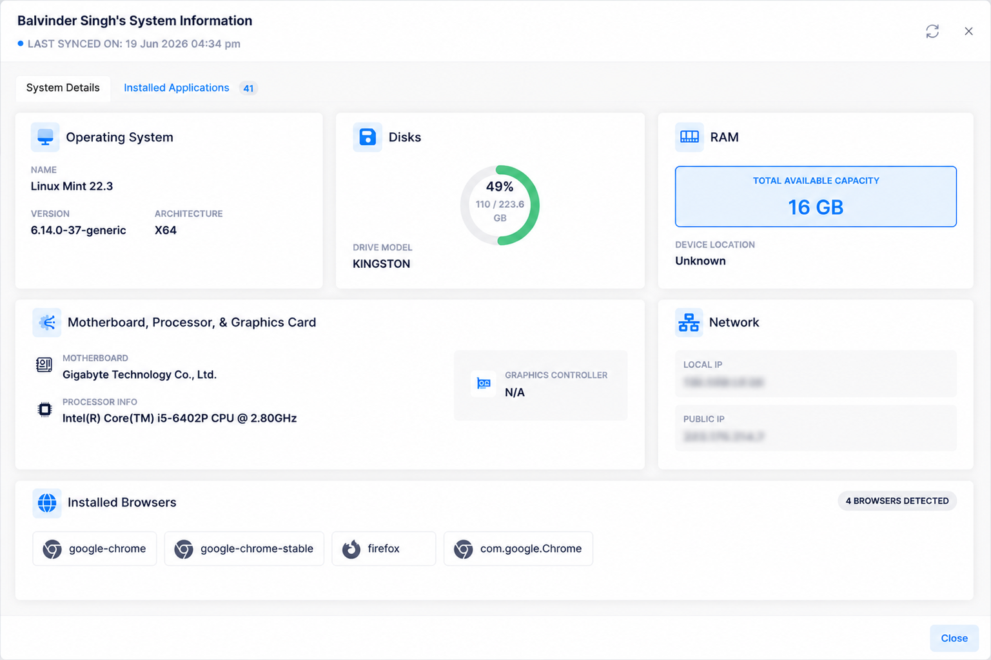
Task: Click the graphics controller card icon
Action: [484, 384]
